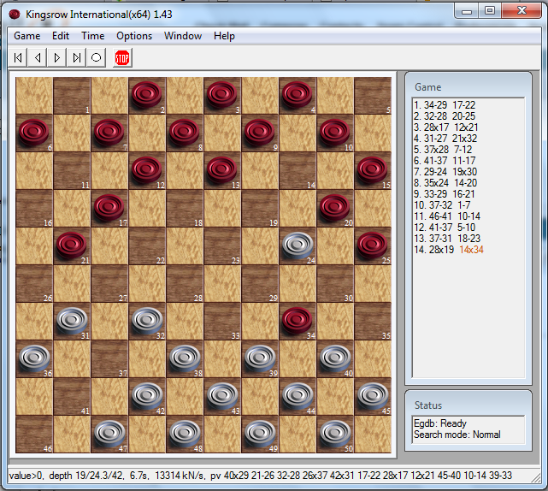Image resolution: width=548 pixels, height=491 pixels.
Task: Click empty square 33
Action: pyautogui.click(x=222, y=321)
